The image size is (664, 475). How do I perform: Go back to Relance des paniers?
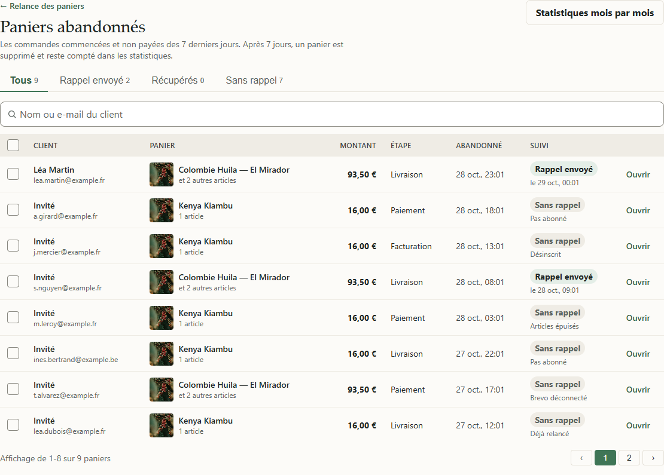coord(42,7)
